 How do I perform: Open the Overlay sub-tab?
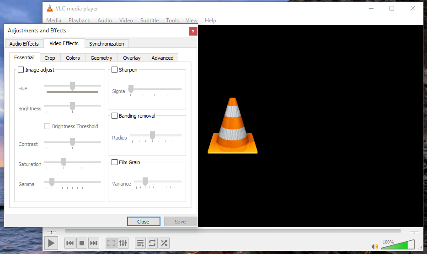(x=132, y=58)
